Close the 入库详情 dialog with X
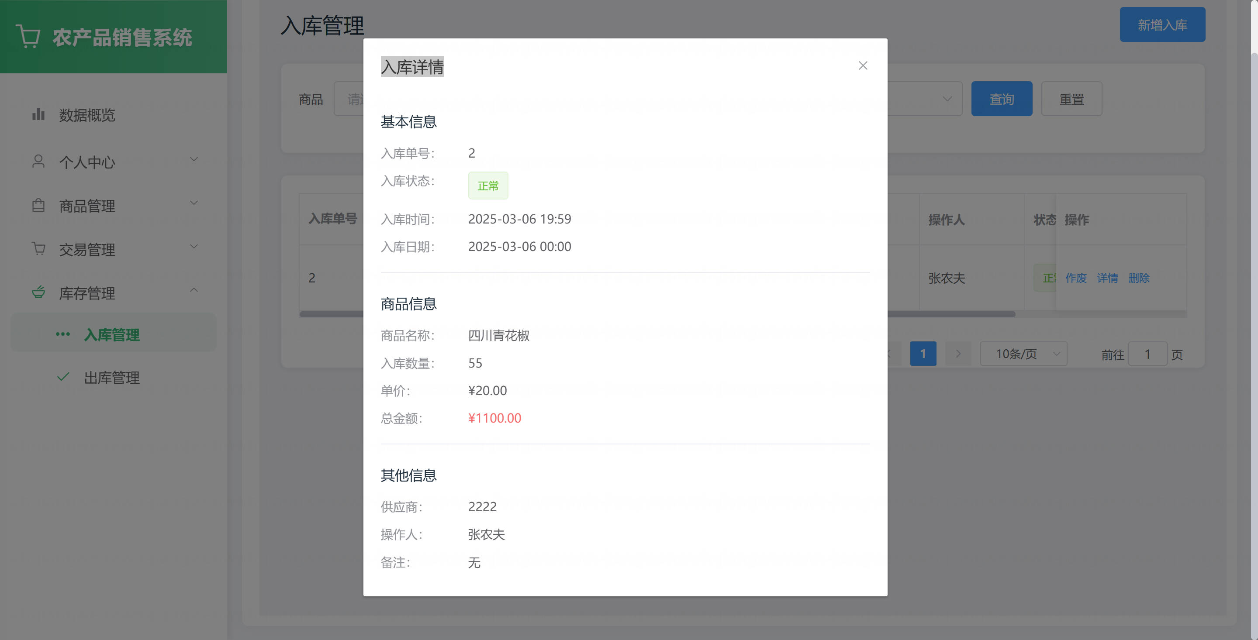This screenshot has height=640, width=1258. click(x=862, y=65)
